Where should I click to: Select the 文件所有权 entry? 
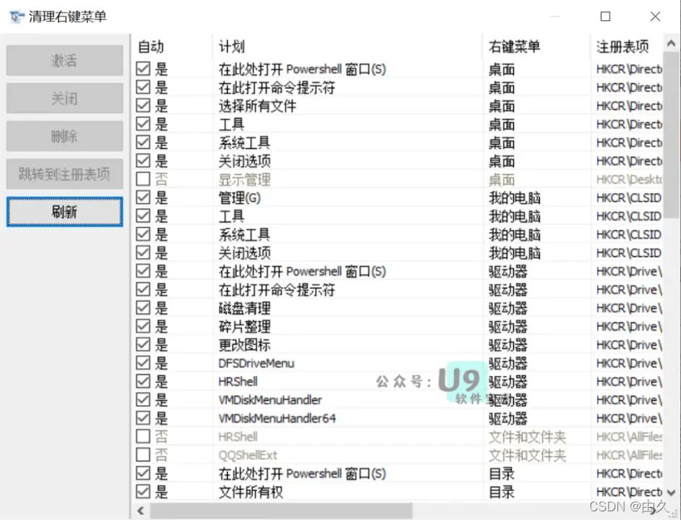[251, 492]
